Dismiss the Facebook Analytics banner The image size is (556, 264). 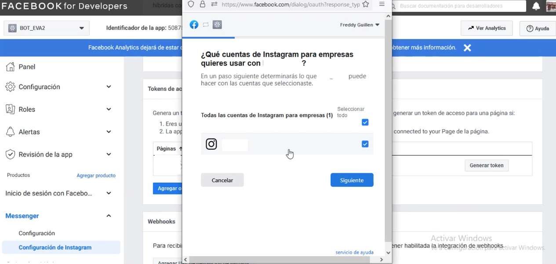click(x=467, y=48)
